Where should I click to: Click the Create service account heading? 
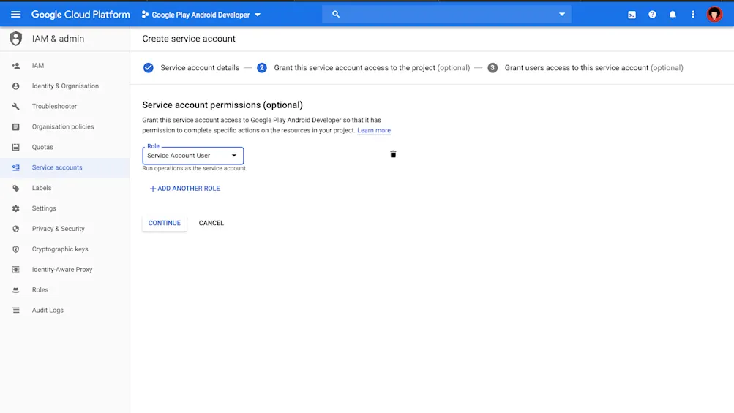pyautogui.click(x=189, y=39)
